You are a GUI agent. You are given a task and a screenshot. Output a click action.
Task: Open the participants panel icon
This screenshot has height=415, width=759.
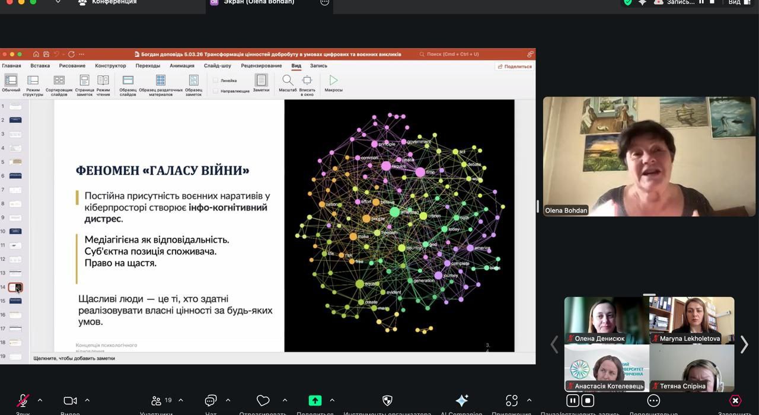tap(157, 401)
